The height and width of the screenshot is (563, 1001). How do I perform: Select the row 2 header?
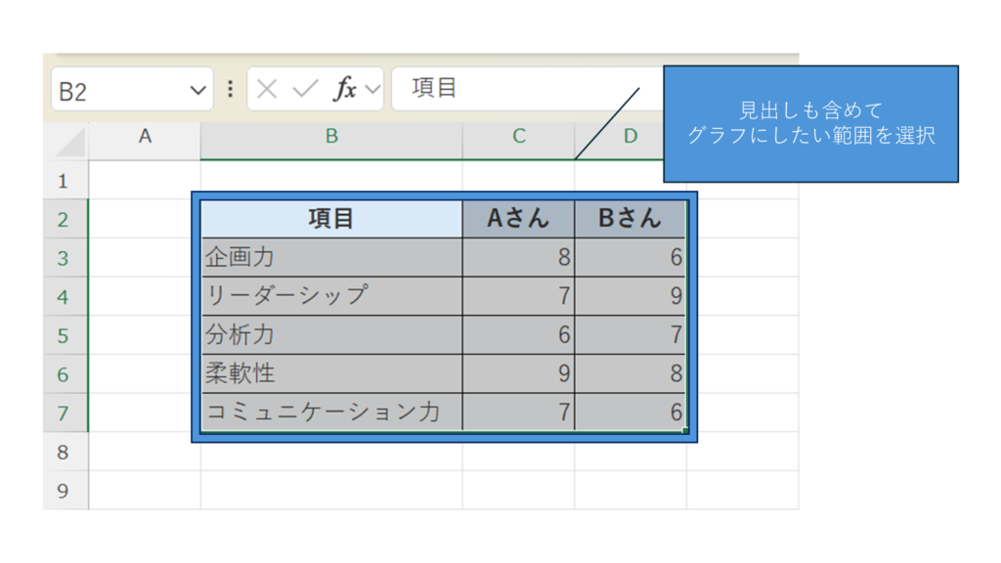(x=64, y=219)
